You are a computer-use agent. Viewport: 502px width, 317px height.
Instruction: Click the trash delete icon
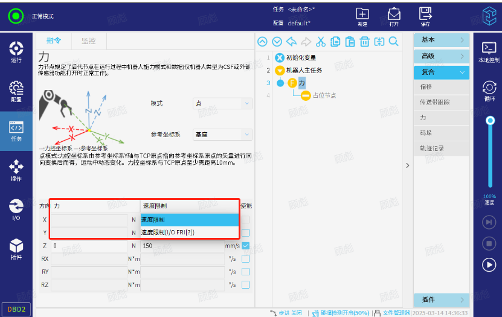click(364, 42)
